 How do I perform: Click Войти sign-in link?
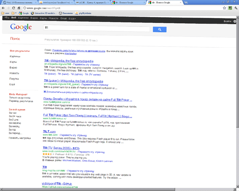pyautogui.click(x=227, y=21)
